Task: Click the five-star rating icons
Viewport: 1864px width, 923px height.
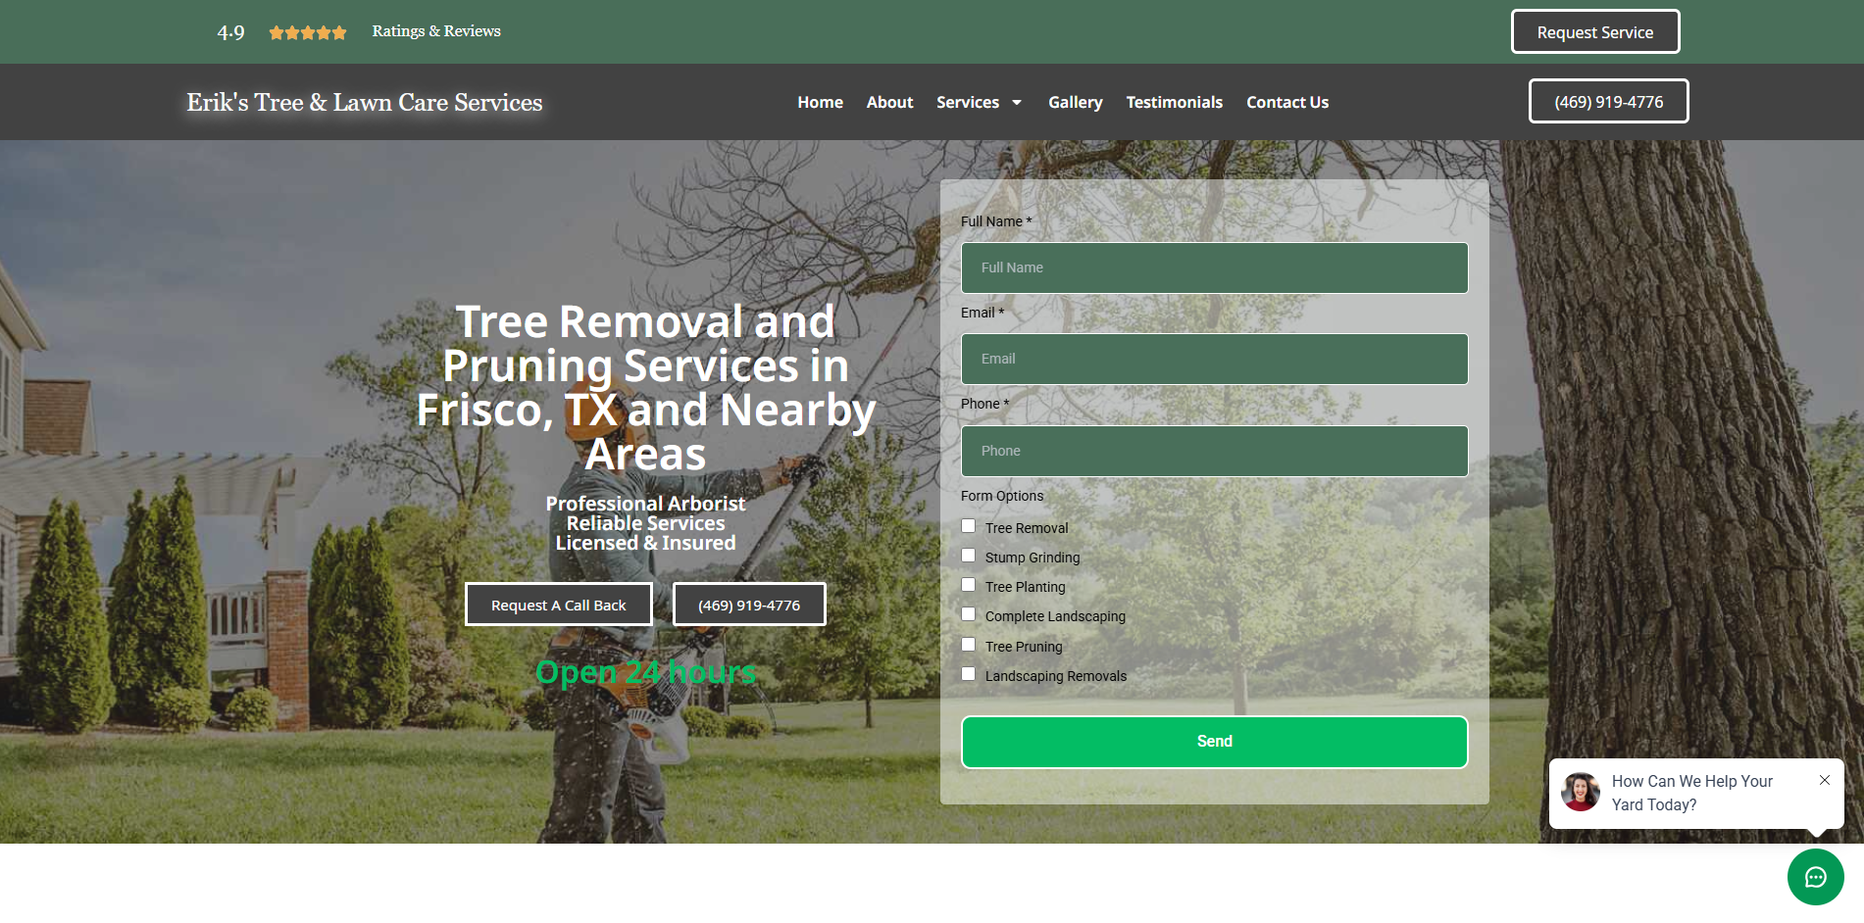Action: 308,32
